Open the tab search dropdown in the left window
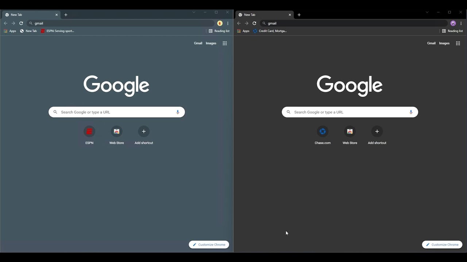Image resolution: width=467 pixels, height=262 pixels. click(194, 12)
